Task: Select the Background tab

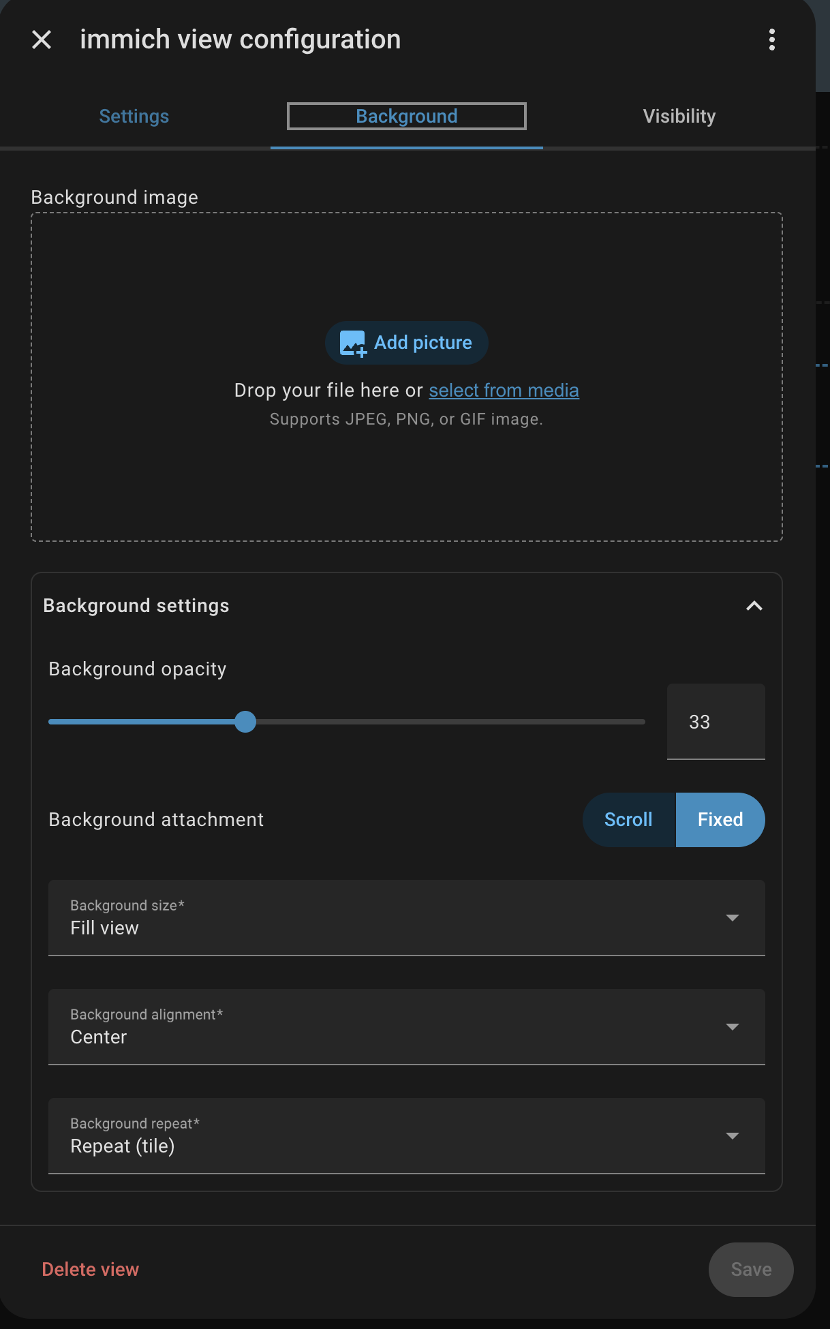Action: click(x=407, y=117)
